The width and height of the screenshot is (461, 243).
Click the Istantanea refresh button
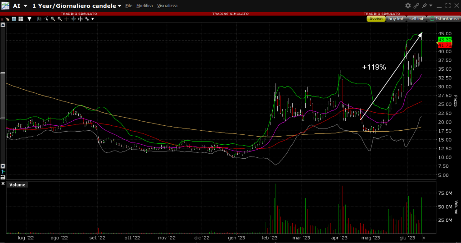pyautogui.click(x=443, y=19)
